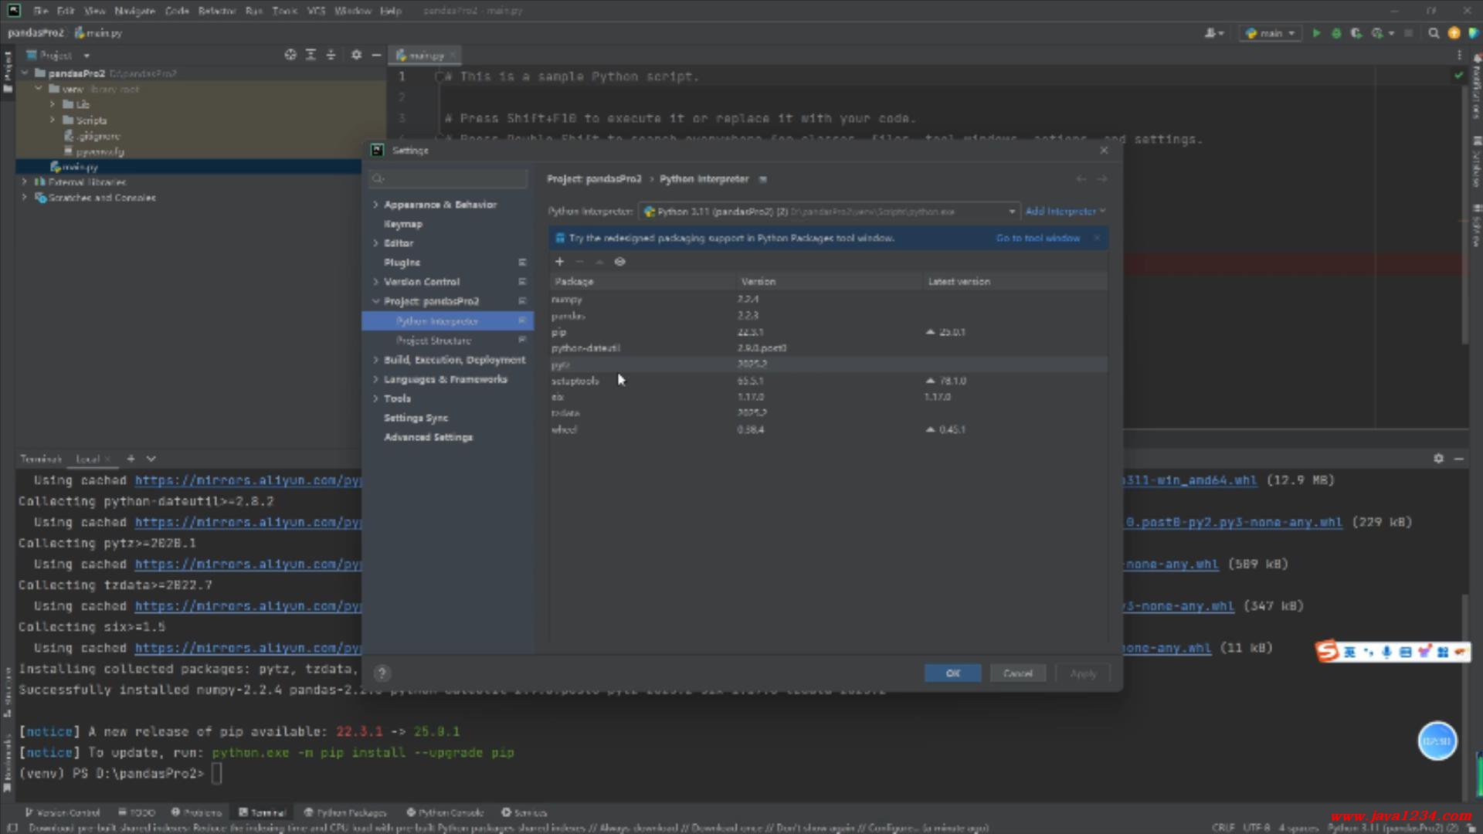Open help question mark in Settings dialog
Viewport: 1483px width, 834px height.
click(x=382, y=673)
